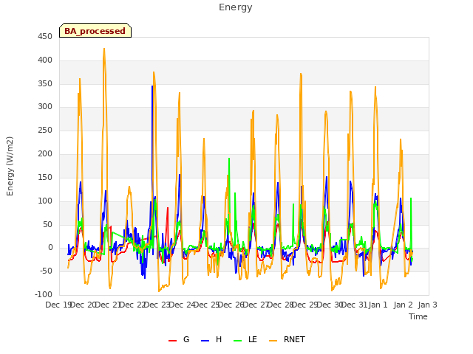Viewport: 473px width, 354px height.
Task: Toggle the LE series legend entry
Action: 245,339
